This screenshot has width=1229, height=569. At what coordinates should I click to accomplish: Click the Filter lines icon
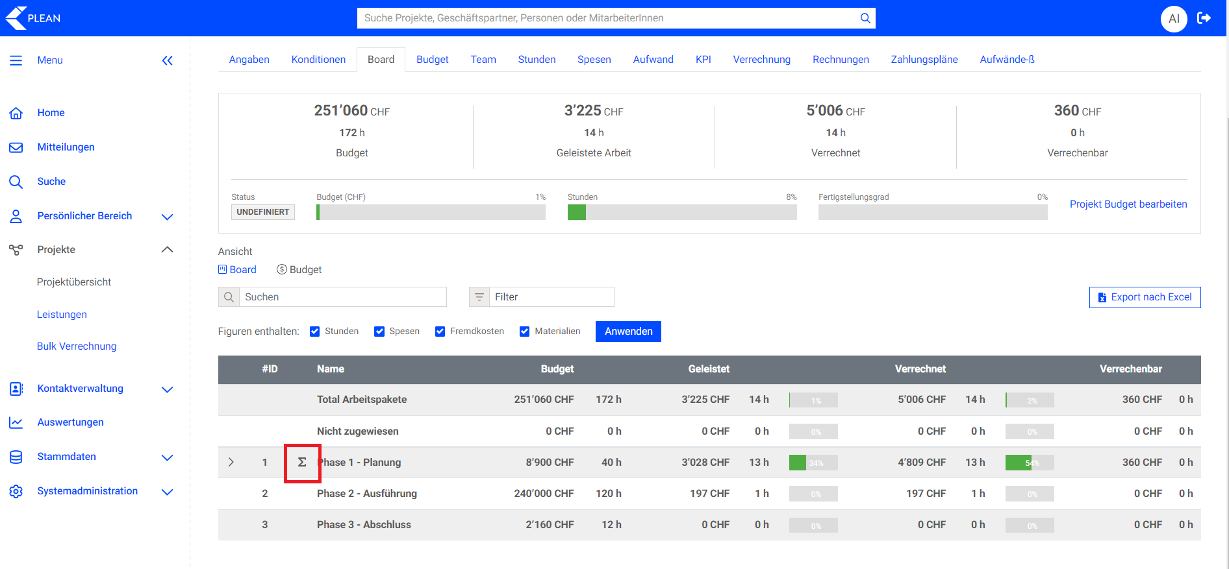479,297
